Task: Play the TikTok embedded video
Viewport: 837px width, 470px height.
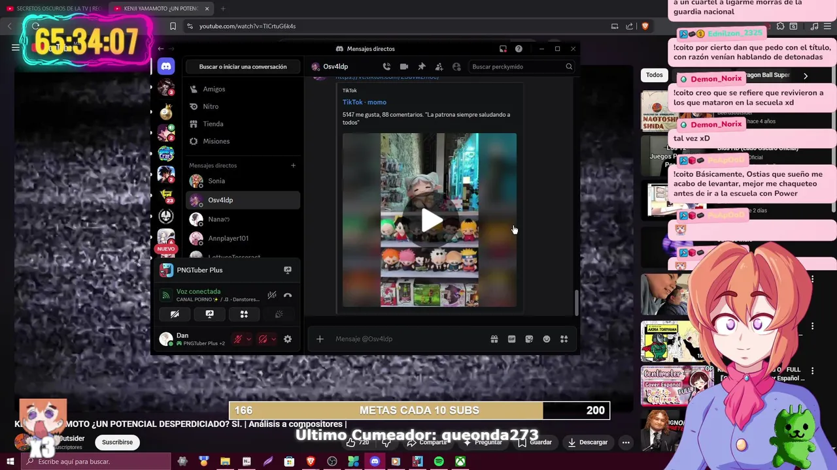Action: click(x=430, y=221)
